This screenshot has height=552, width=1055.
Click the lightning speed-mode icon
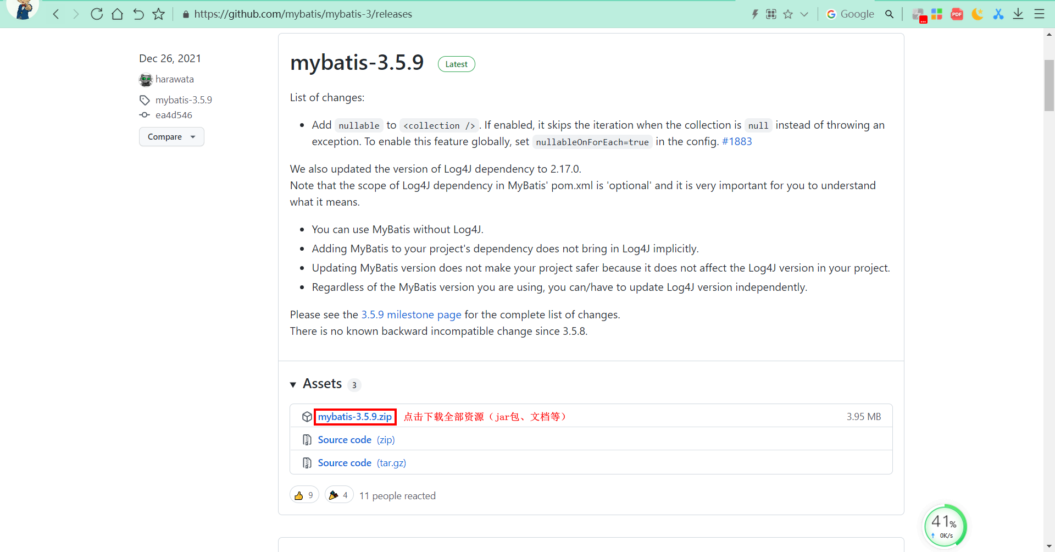pos(755,14)
